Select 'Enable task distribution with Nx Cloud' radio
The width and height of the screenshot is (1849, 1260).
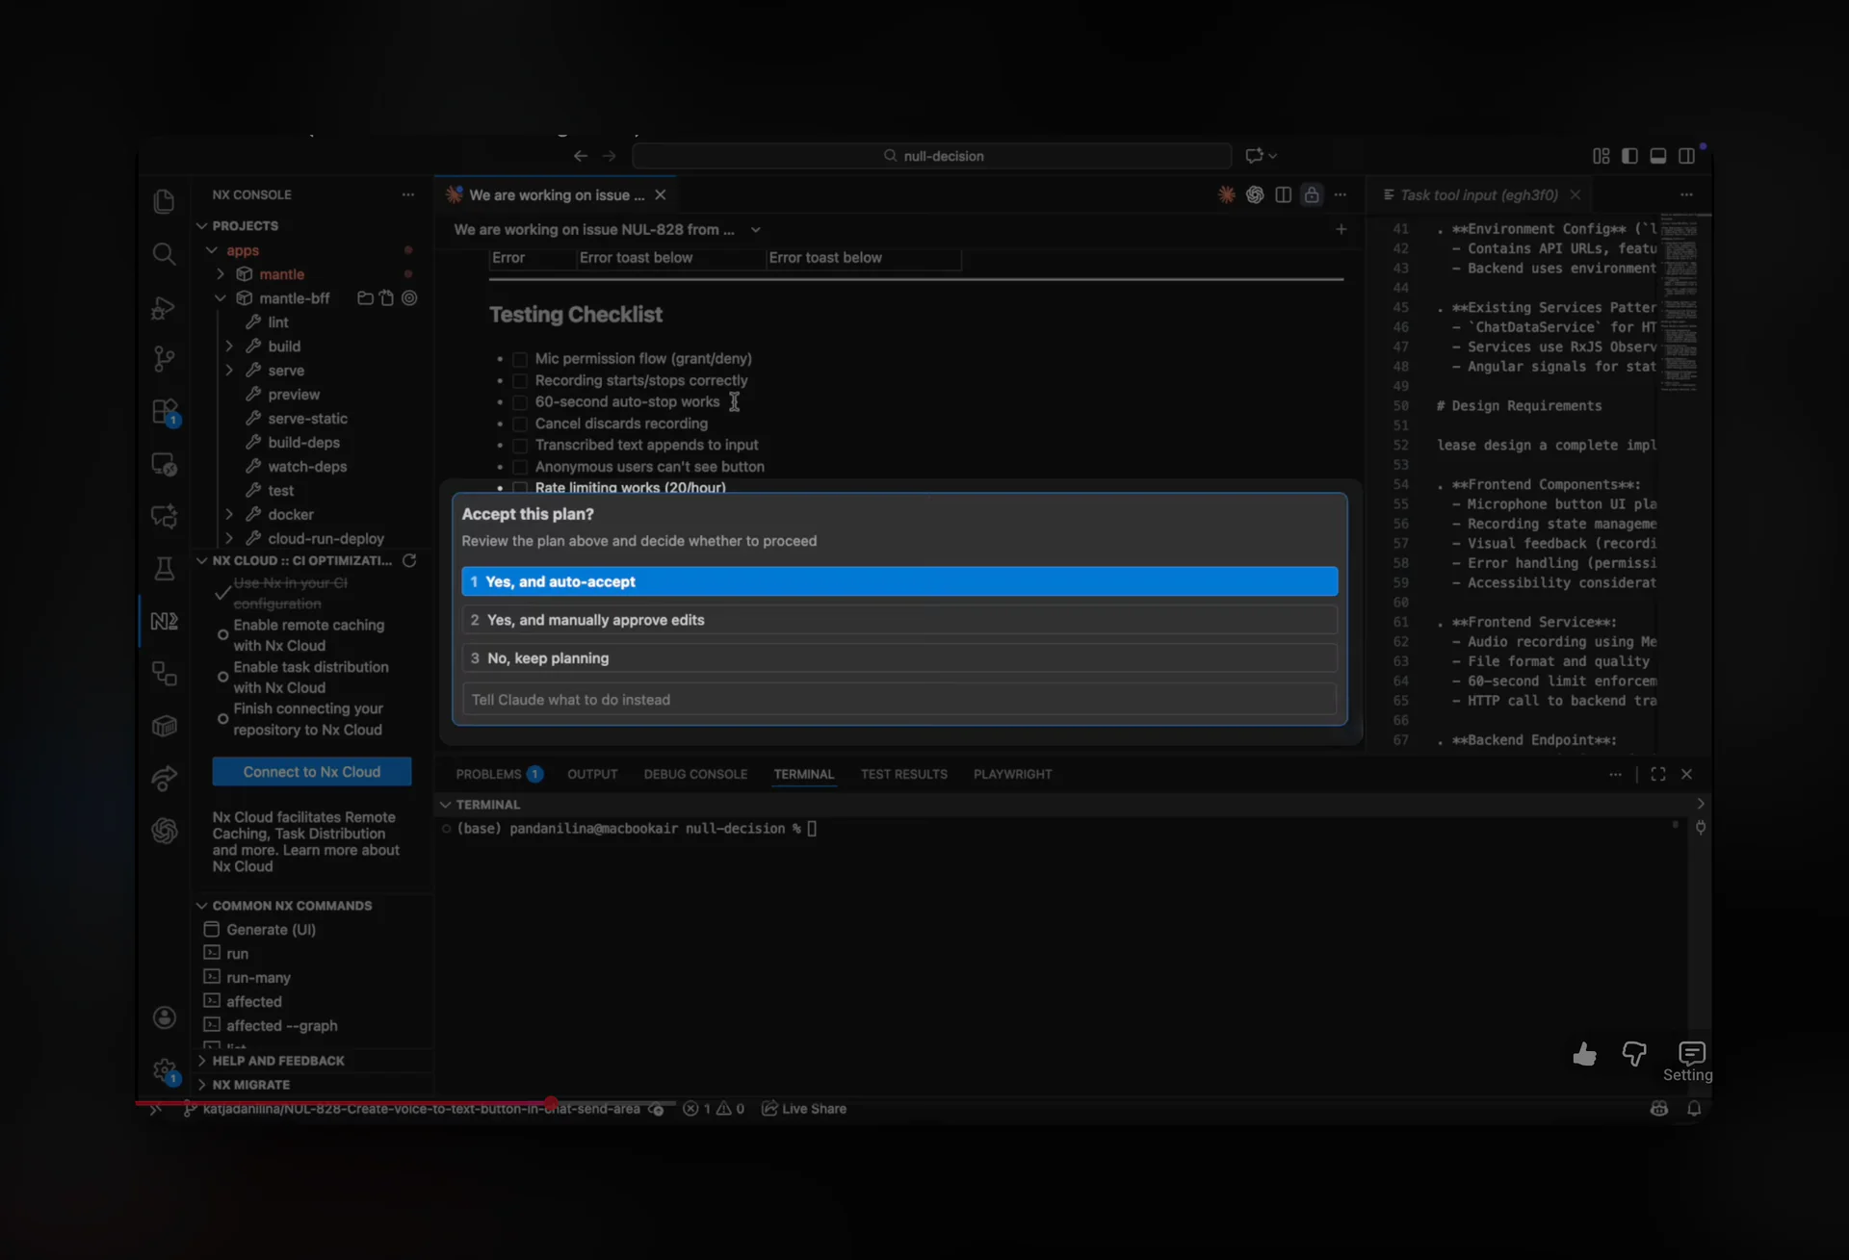(222, 678)
